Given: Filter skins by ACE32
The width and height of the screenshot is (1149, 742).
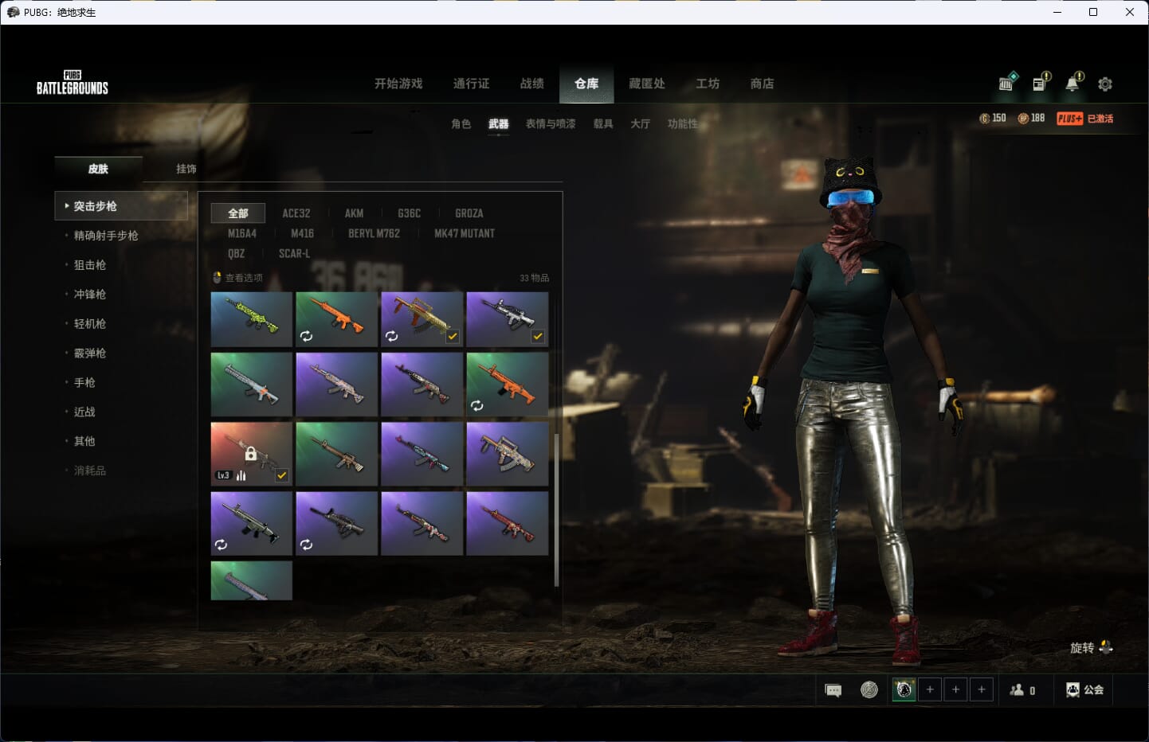Looking at the screenshot, I should [x=296, y=213].
